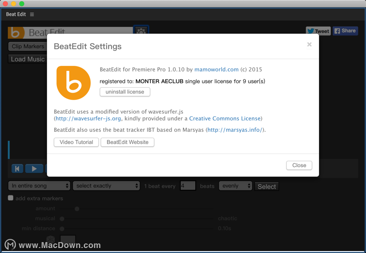
Task: Click the uninstall license button
Action: click(125, 92)
